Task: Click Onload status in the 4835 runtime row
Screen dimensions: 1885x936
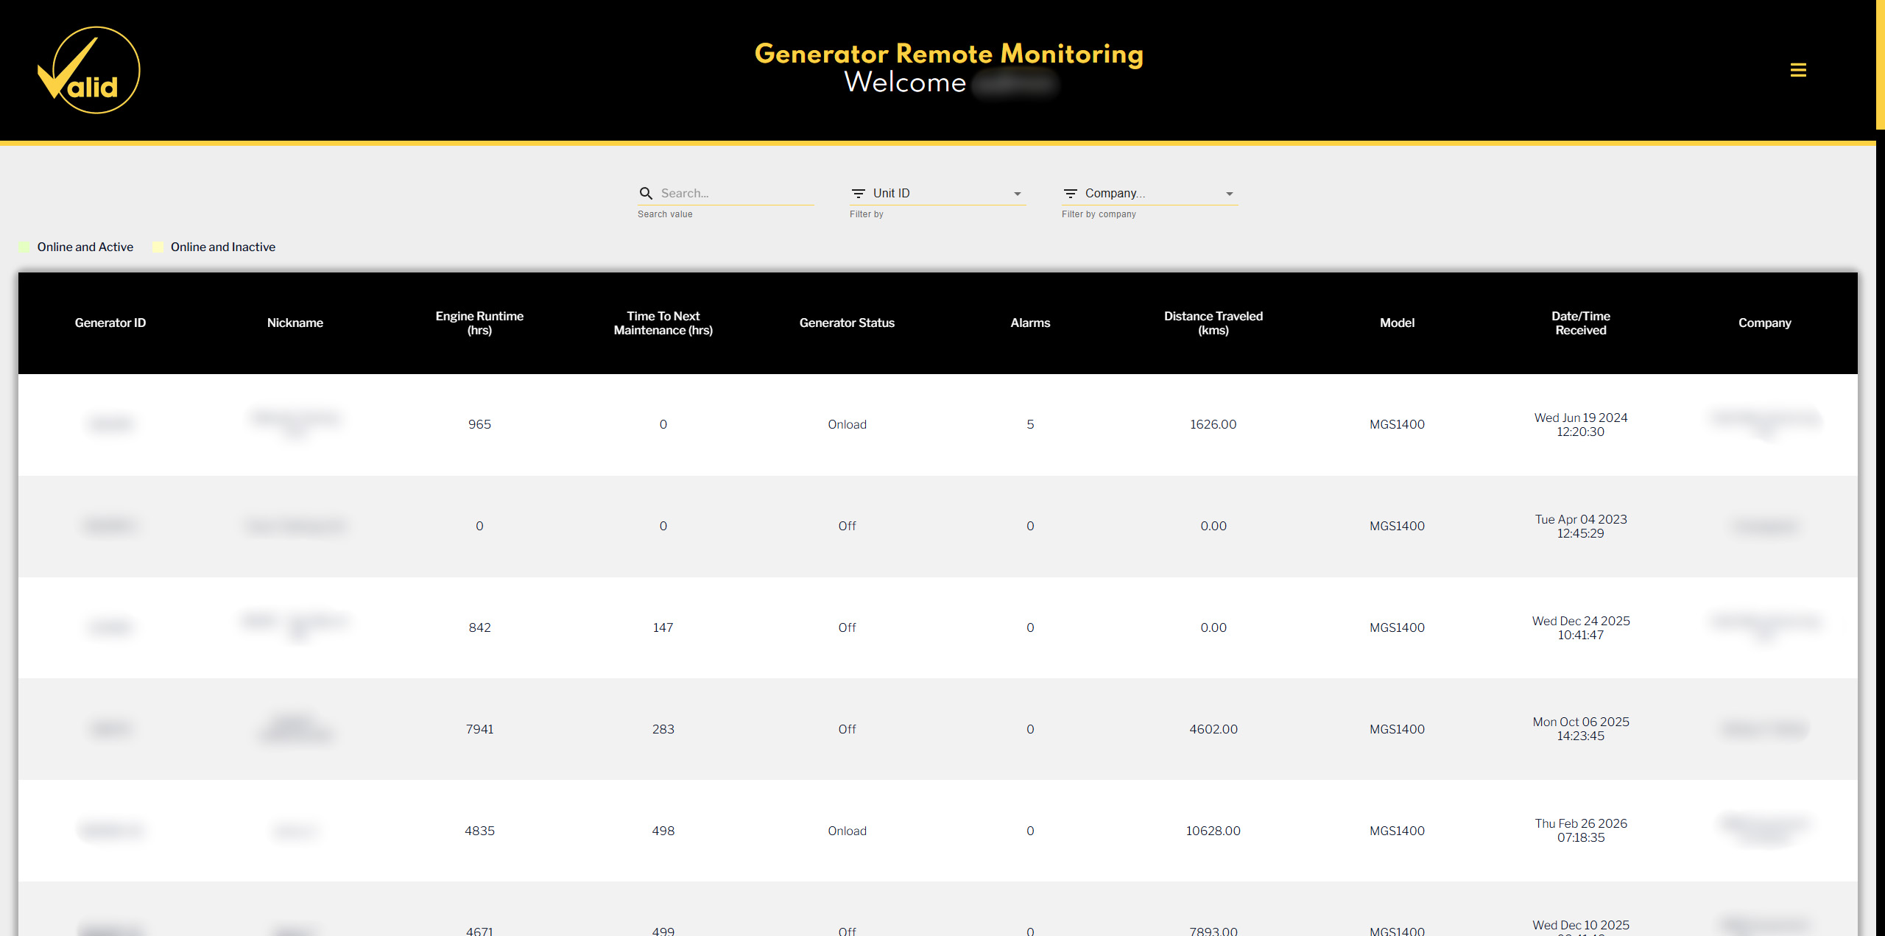Action: 847,831
